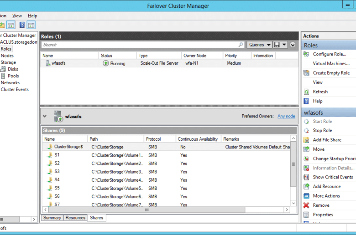This screenshot has height=235, width=356.
Task: Click the shares list scroll left arrow
Action: click(x=45, y=209)
